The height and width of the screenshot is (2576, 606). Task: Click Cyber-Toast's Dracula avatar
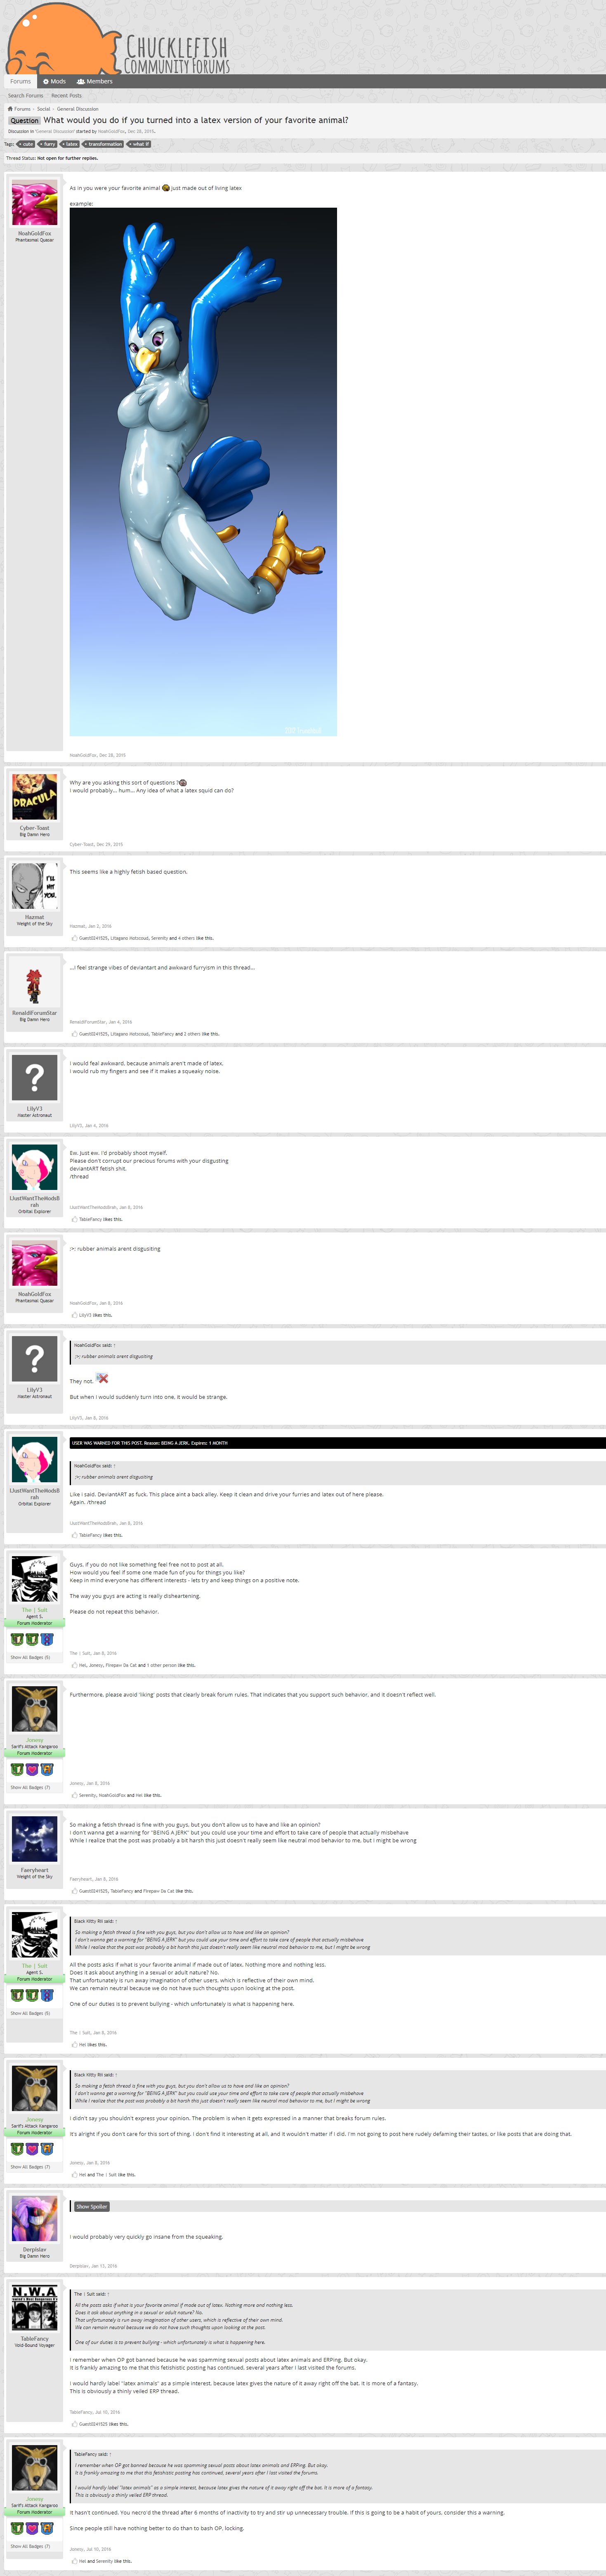(34, 797)
